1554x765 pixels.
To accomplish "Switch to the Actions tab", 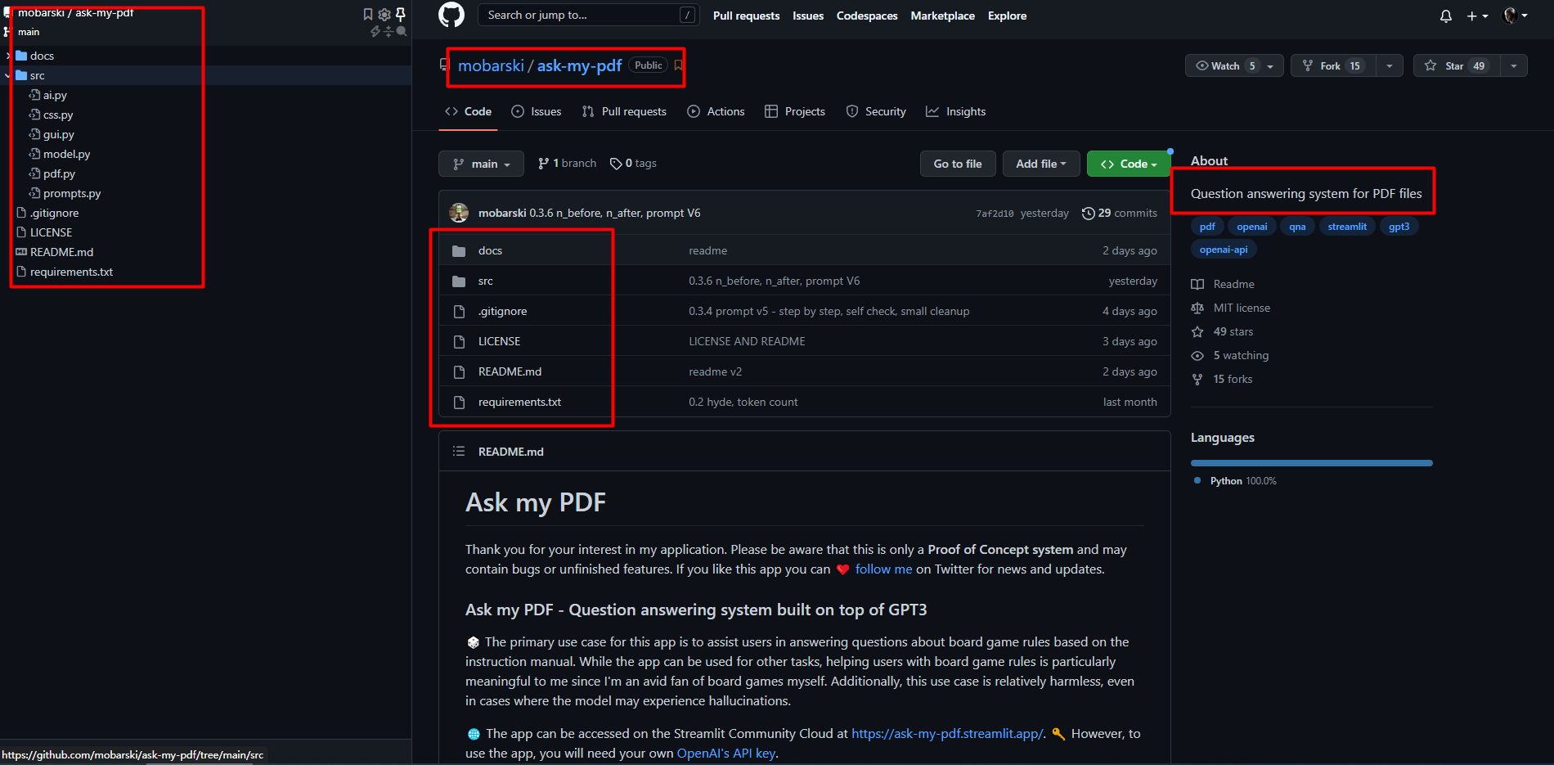I will tap(716, 111).
